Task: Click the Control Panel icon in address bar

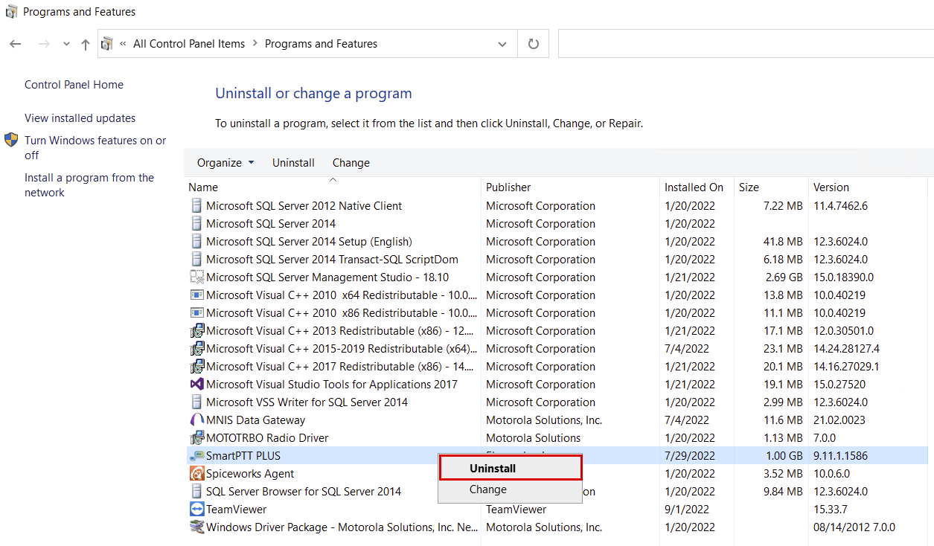Action: 106,44
